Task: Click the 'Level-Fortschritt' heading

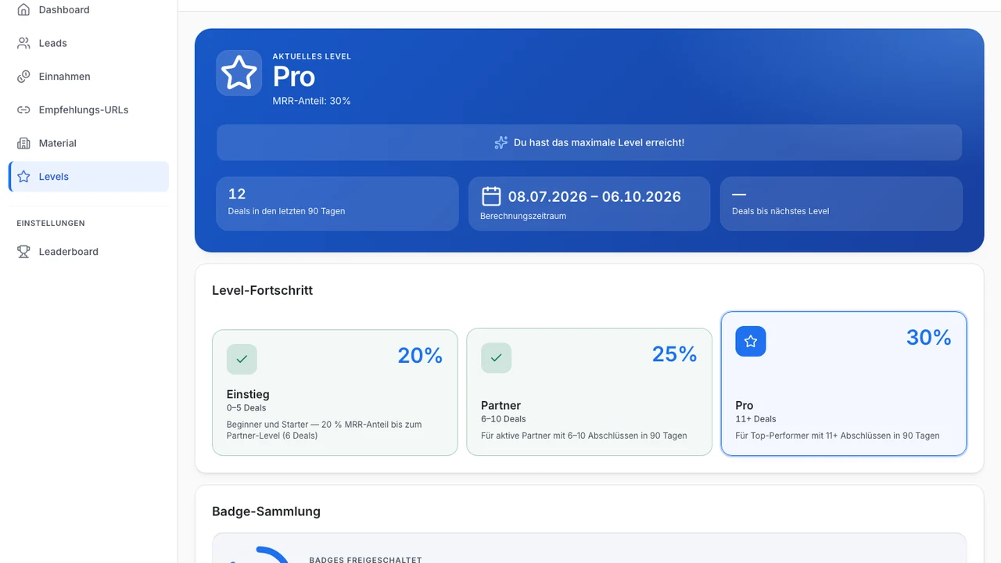Action: point(263,290)
